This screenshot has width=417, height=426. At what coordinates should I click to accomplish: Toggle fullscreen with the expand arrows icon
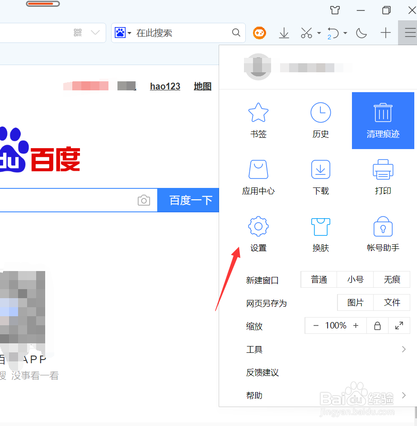coord(399,325)
